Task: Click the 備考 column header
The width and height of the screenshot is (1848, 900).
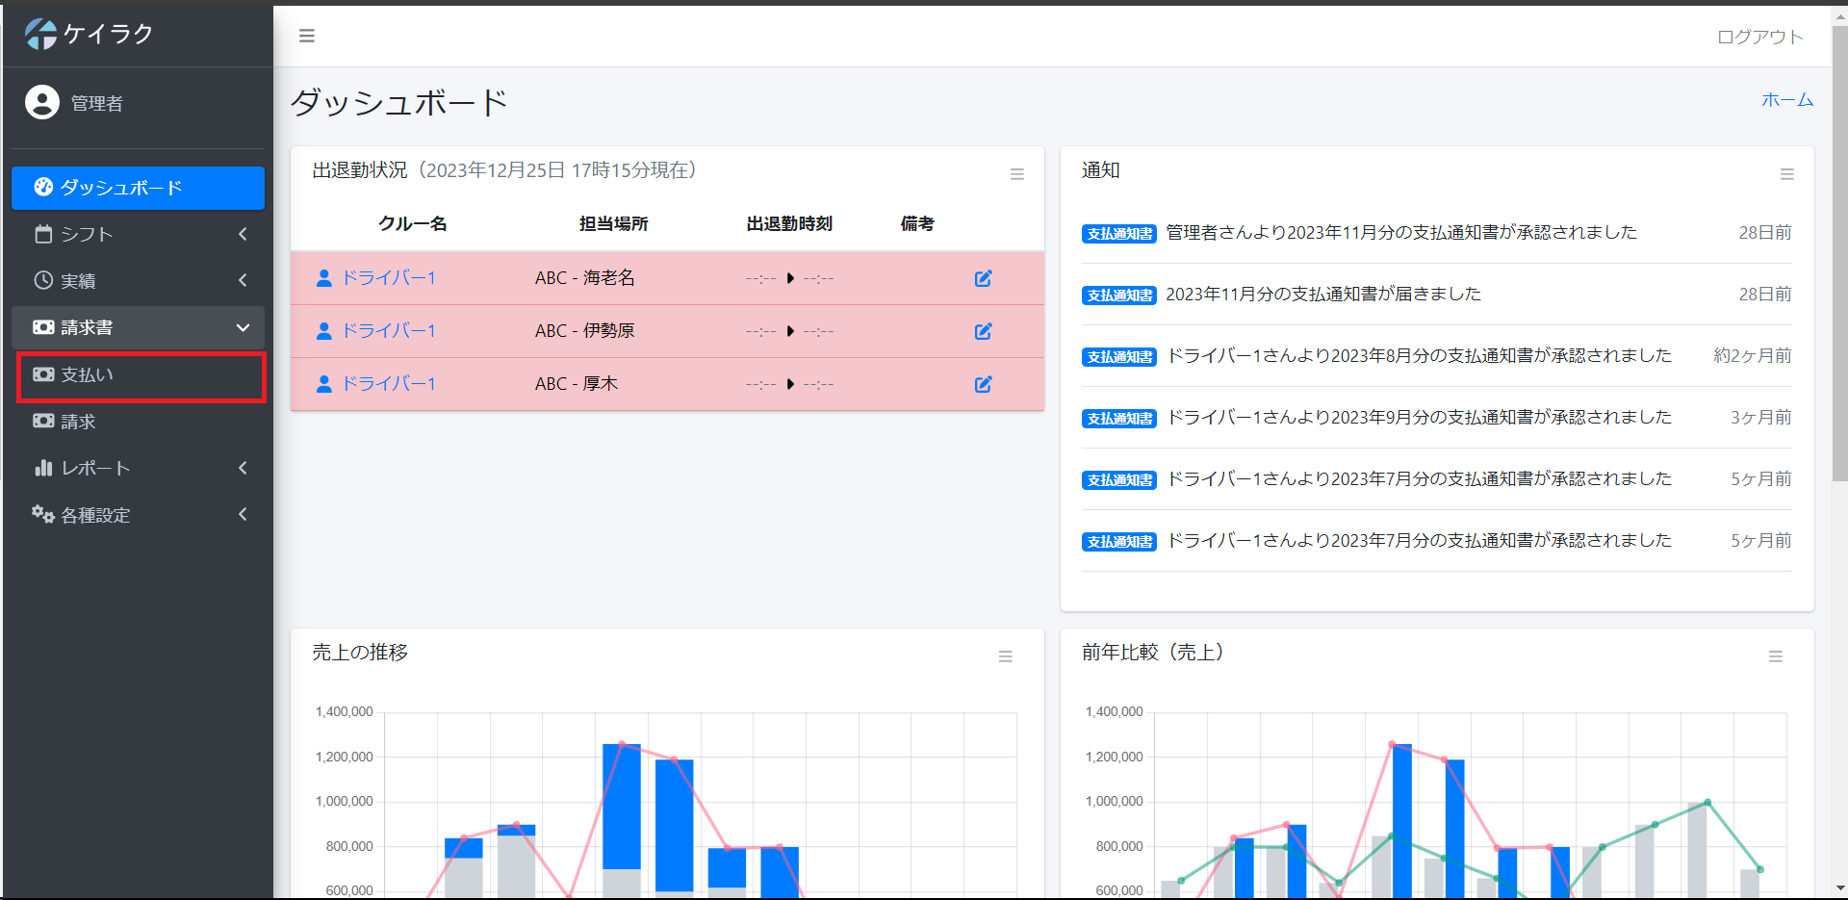Action: tap(917, 224)
